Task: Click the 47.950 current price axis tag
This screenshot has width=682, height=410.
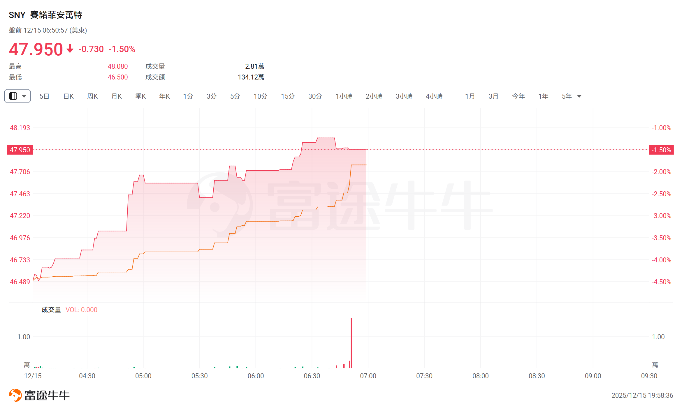Action: pyautogui.click(x=20, y=150)
